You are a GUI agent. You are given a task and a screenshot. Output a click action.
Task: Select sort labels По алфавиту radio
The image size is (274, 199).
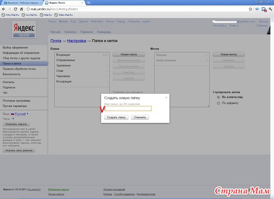point(218,103)
